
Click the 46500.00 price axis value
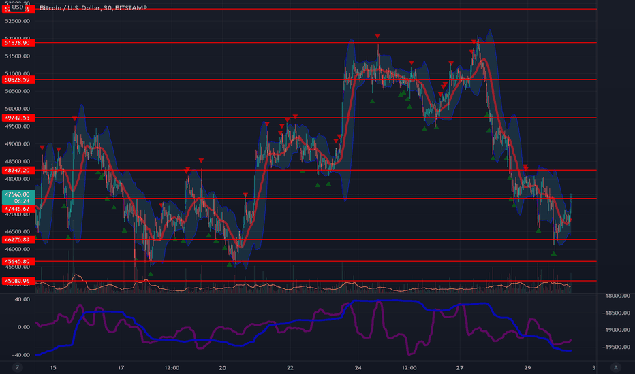click(18, 232)
